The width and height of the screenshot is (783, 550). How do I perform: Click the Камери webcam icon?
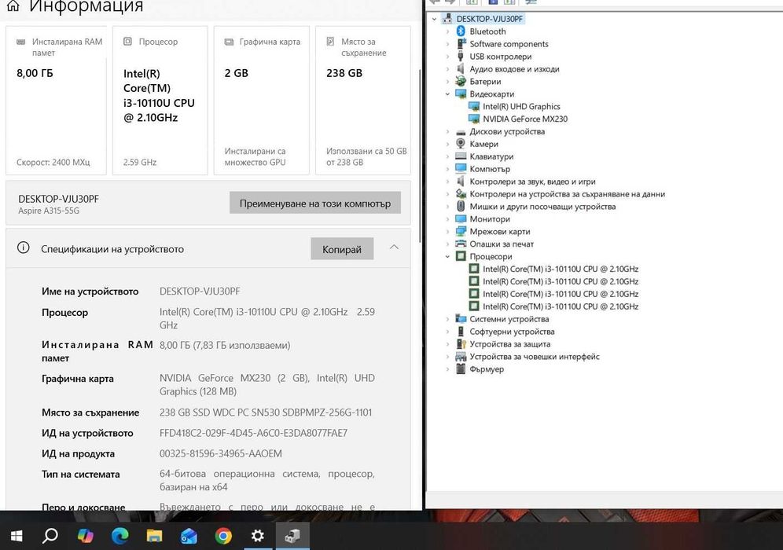coord(461,144)
